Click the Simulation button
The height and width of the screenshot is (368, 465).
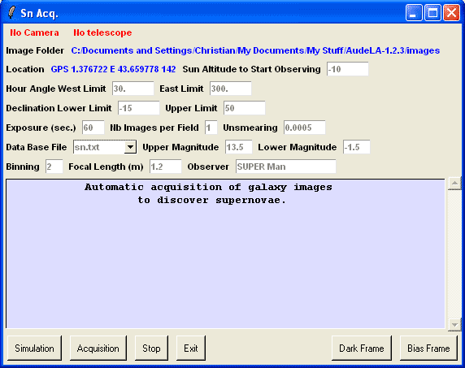click(x=35, y=349)
